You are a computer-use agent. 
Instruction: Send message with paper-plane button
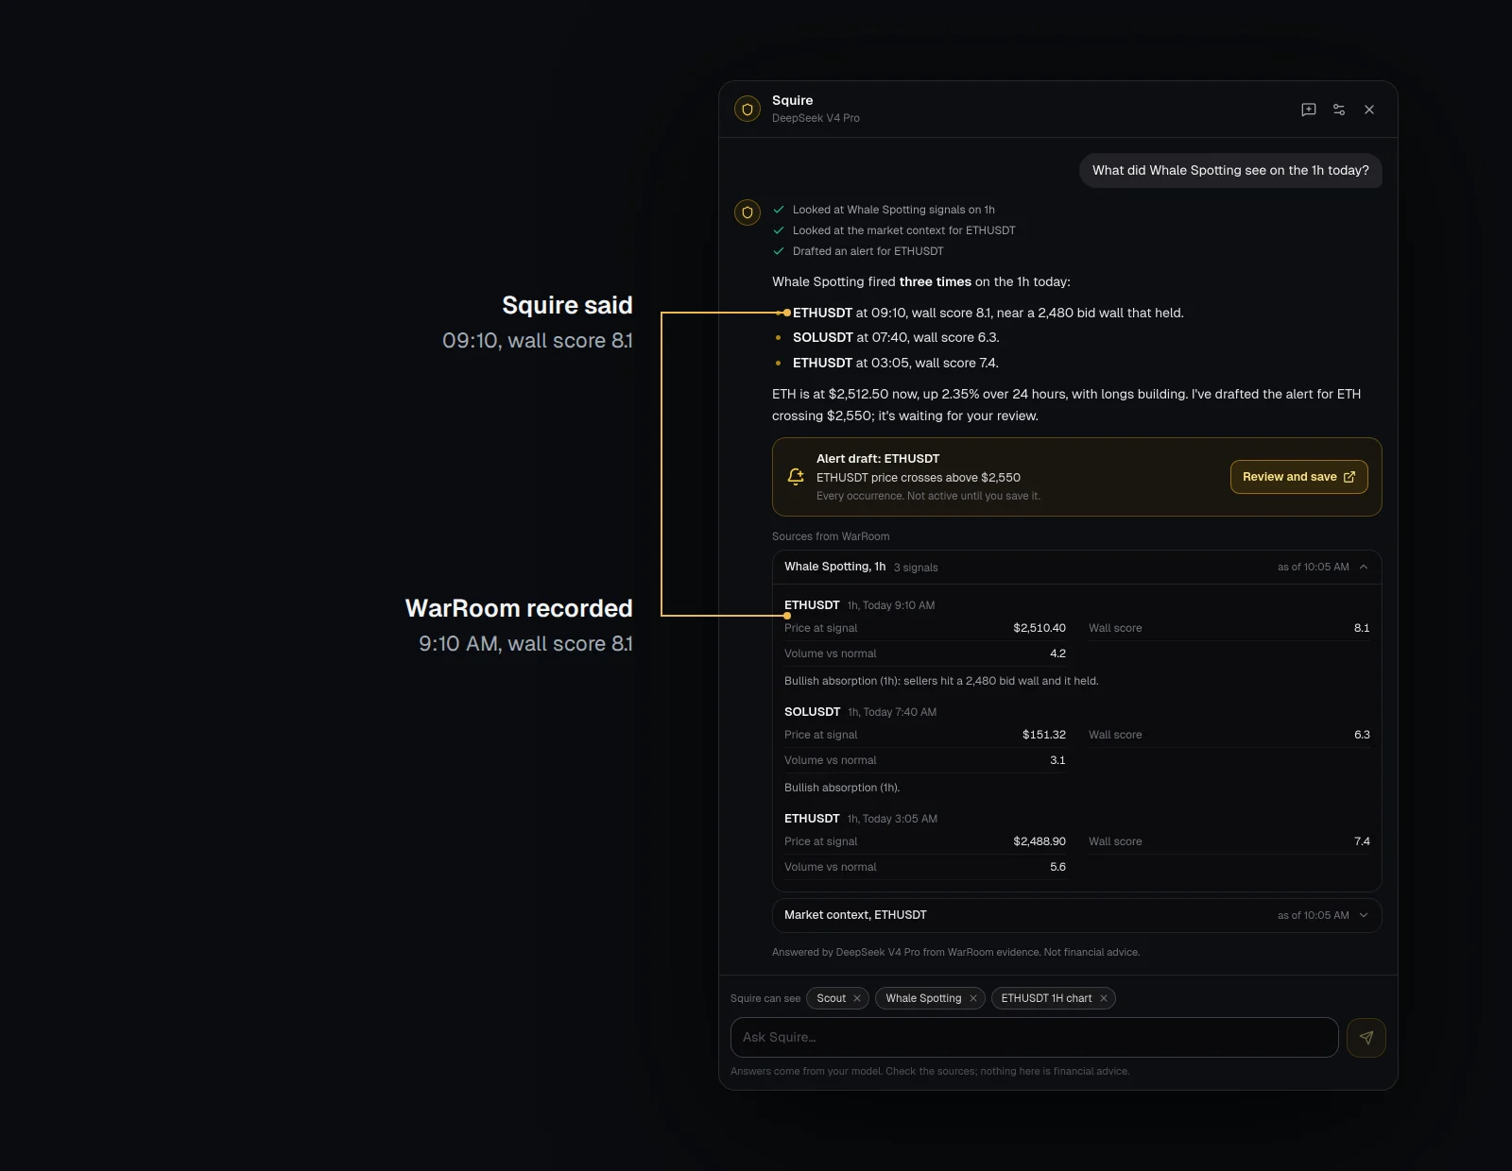click(x=1366, y=1037)
